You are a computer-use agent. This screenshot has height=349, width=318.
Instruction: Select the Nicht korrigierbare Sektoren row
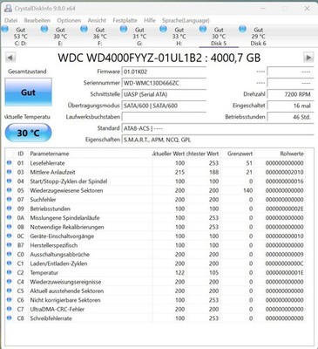155,300
